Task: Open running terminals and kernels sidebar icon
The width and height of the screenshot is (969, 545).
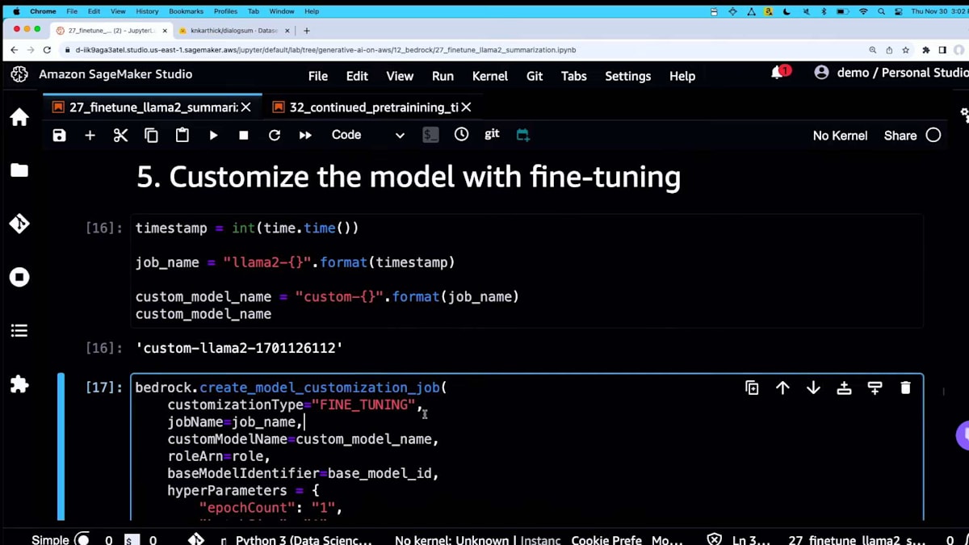Action: pyautogui.click(x=19, y=277)
